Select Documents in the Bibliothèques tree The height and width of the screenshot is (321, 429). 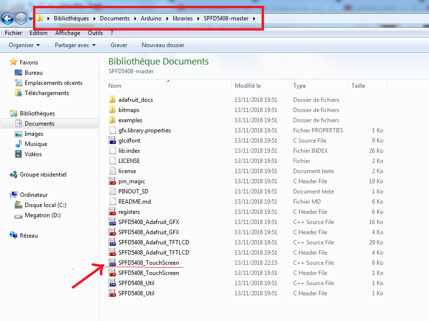pos(39,124)
